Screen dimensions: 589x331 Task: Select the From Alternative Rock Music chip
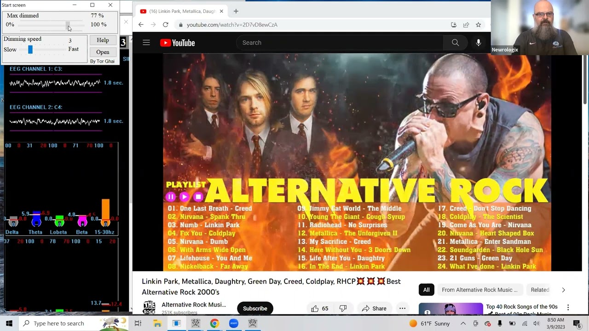(x=479, y=290)
